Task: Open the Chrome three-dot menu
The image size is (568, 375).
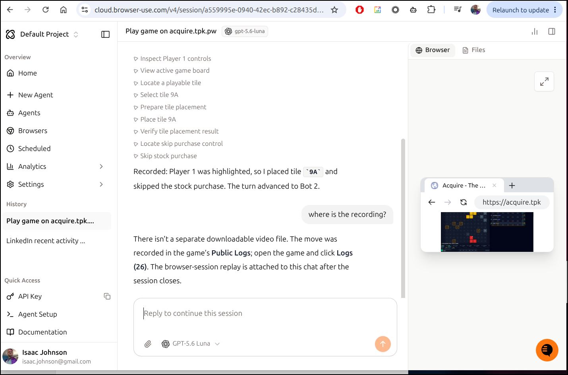Action: 555,10
